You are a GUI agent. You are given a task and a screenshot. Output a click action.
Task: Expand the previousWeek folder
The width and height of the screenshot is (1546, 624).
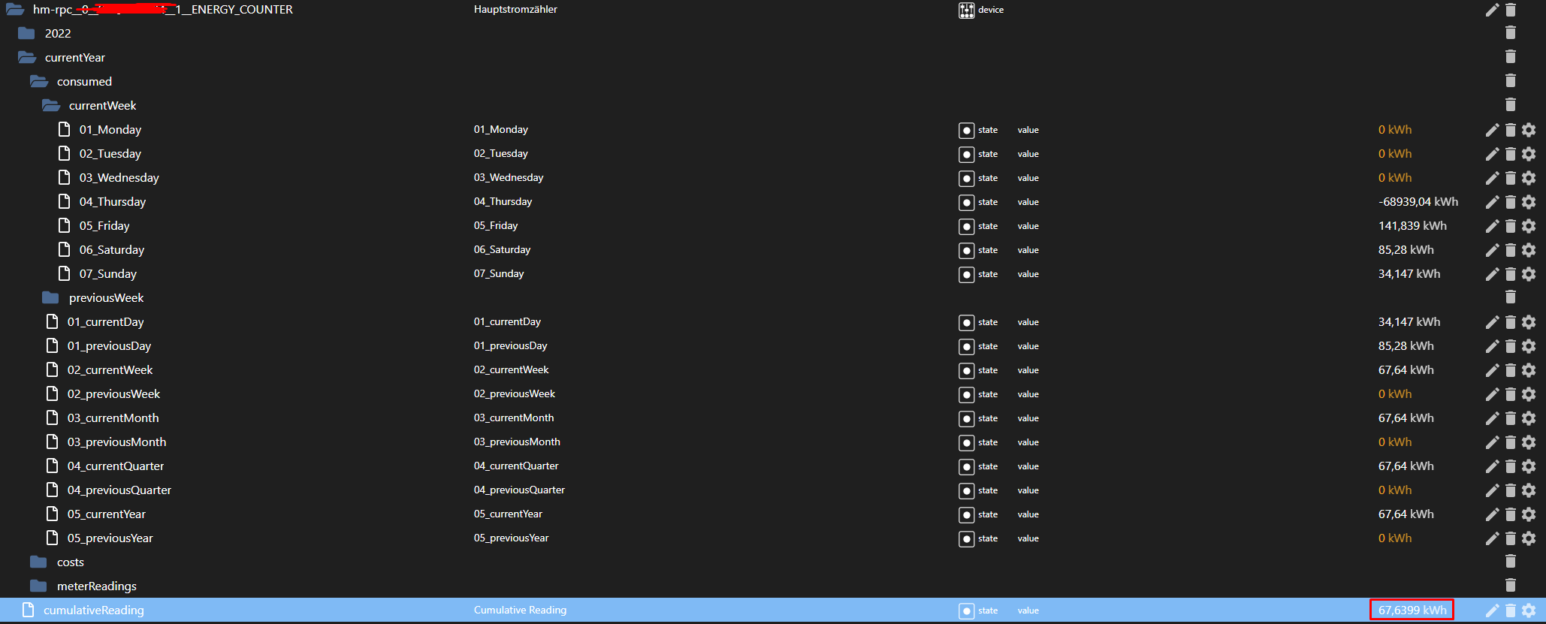50,297
